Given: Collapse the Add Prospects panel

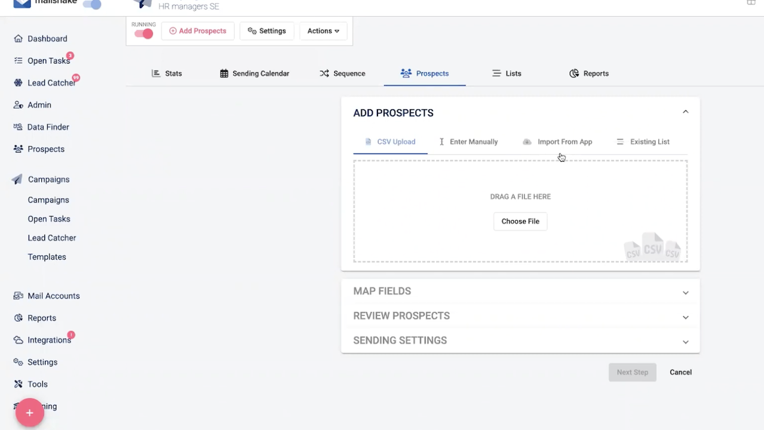Looking at the screenshot, I should [x=685, y=112].
